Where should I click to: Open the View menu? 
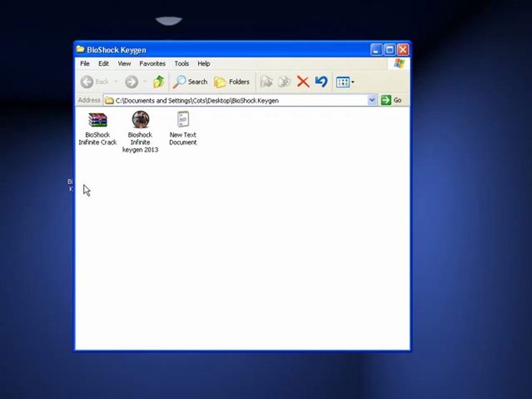tap(124, 64)
